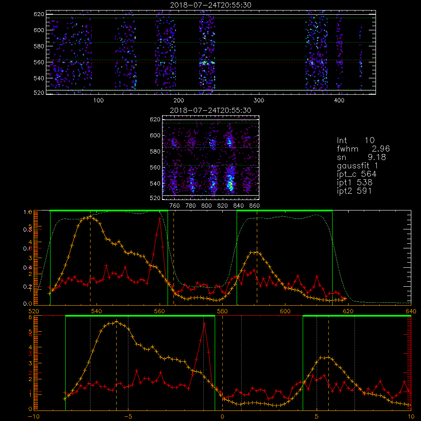Click x-axis label 760 on middle spectrogram
The height and width of the screenshot is (421, 421).
pyautogui.click(x=175, y=206)
